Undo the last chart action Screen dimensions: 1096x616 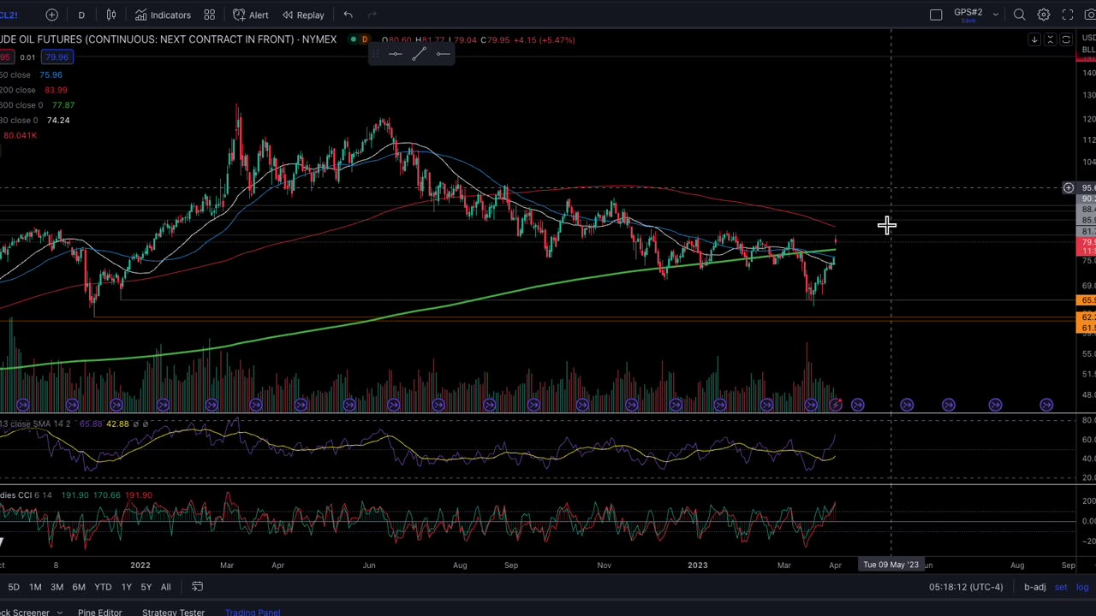[x=348, y=15]
